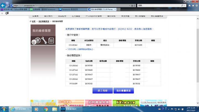
Task: Switch to the Panasonic product registration tab
Action: (x=73, y=9)
